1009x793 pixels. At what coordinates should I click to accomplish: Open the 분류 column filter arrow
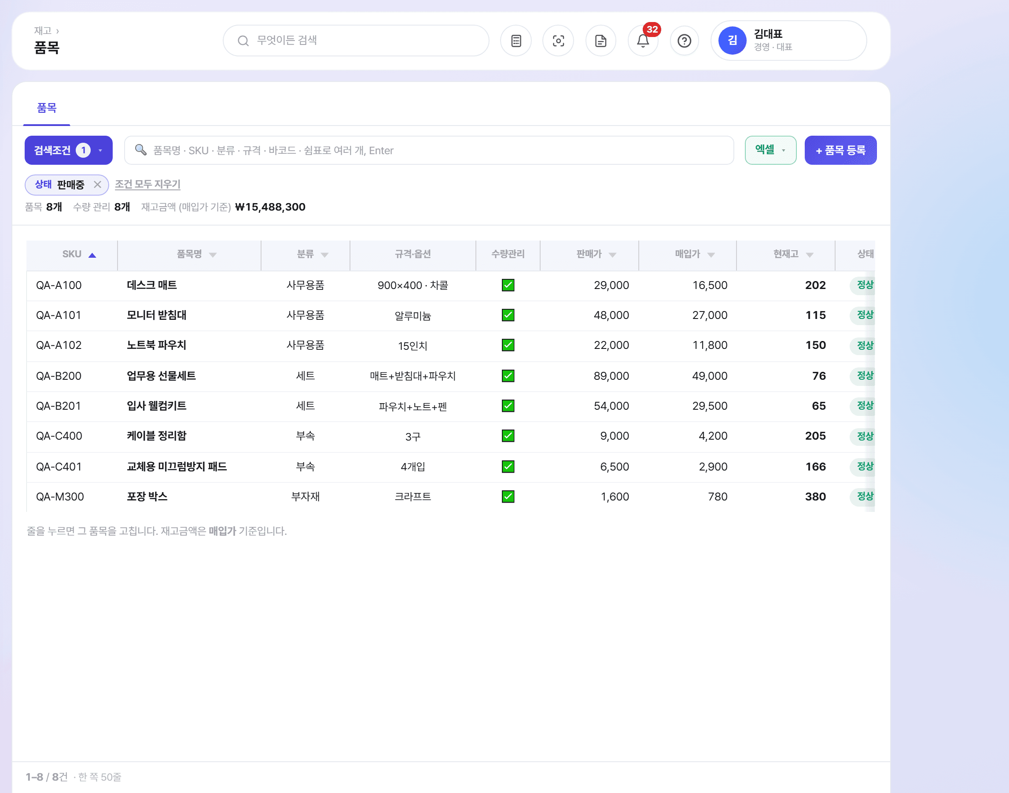(x=325, y=255)
